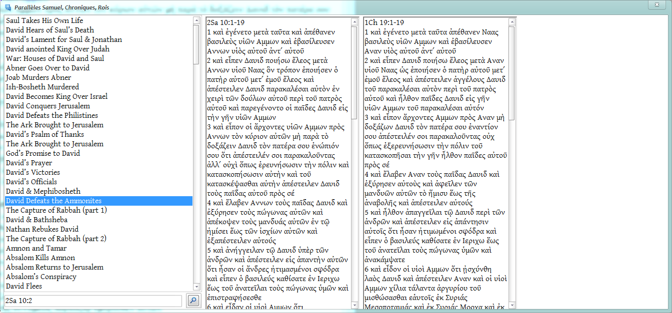Select Amnon and Tamar
Viewport: 672px width, 313px height.
[98, 248]
